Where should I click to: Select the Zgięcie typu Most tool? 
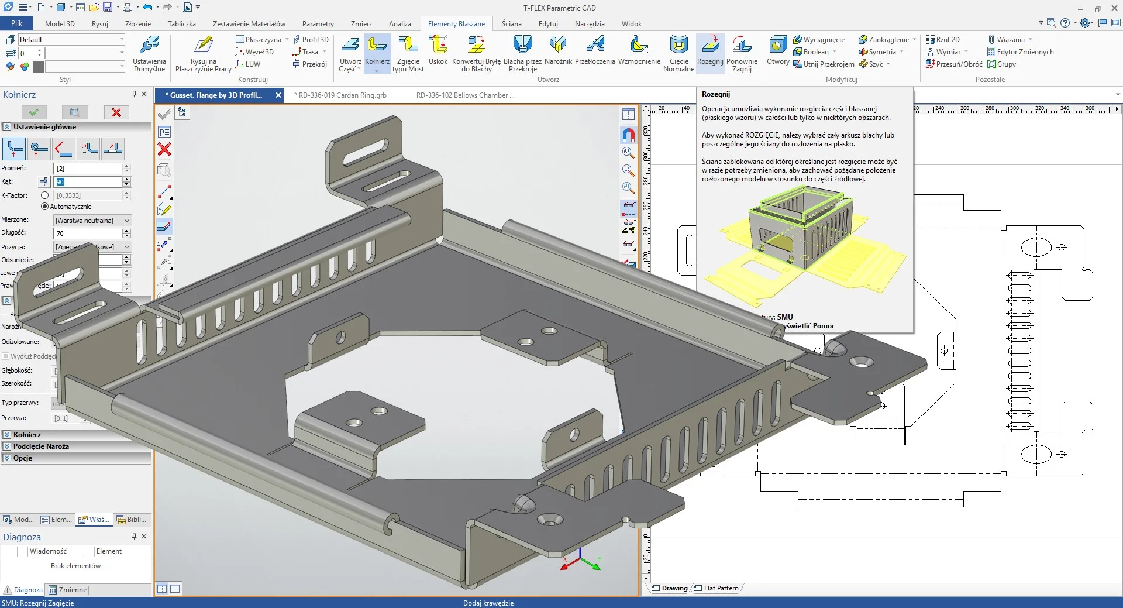[408, 53]
